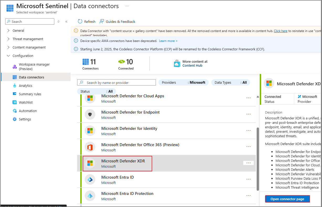322x207 pixels.
Task: Click Microsoft Defender for Cloud Apps logo
Action: click(90, 98)
